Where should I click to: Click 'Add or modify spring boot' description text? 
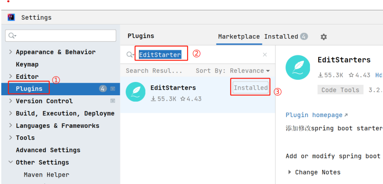coord(333,156)
